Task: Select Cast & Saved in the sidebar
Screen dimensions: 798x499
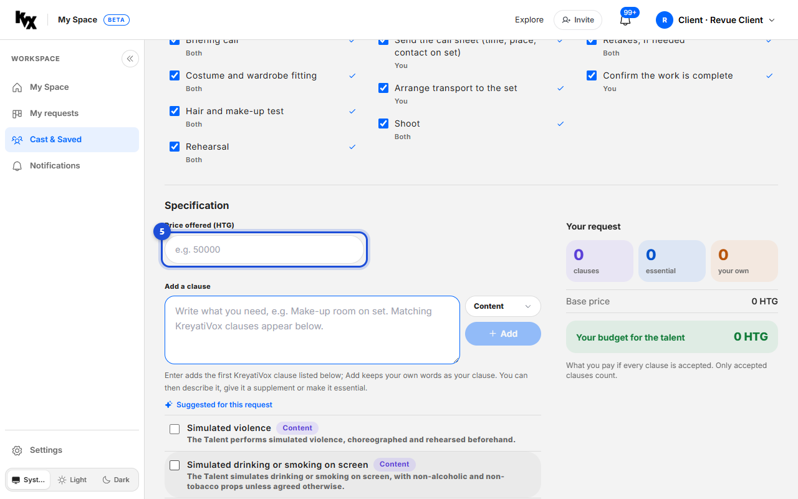Action: point(72,140)
